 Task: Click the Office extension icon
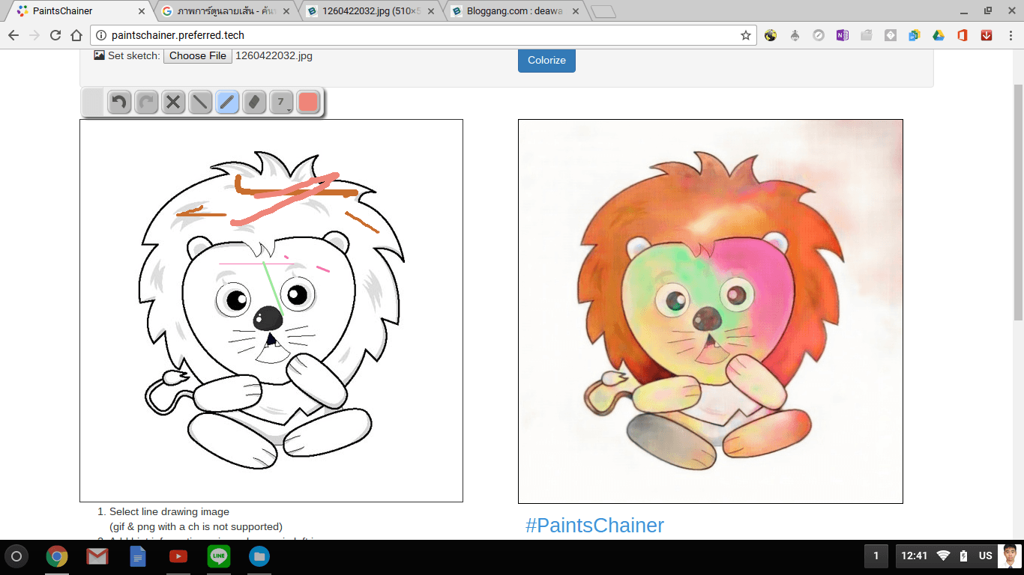pyautogui.click(x=963, y=35)
